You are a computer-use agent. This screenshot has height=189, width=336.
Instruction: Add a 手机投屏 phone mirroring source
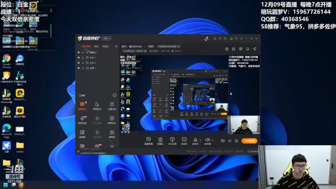pyautogui.click(x=172, y=141)
